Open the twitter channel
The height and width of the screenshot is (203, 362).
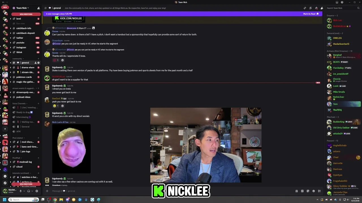pyautogui.click(x=25, y=38)
